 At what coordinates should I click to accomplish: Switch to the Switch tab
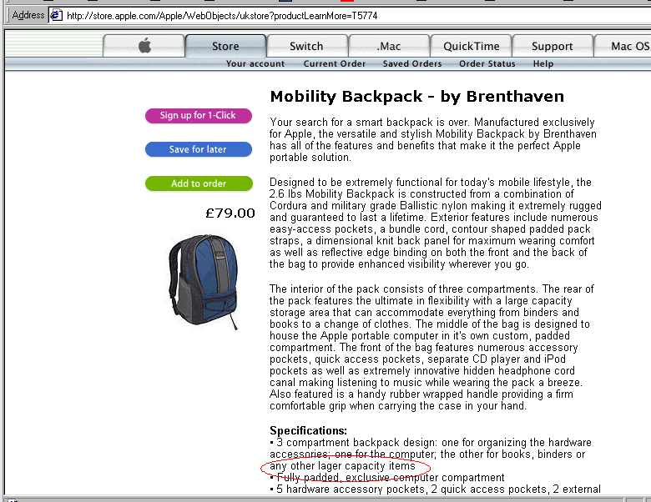coord(306,46)
